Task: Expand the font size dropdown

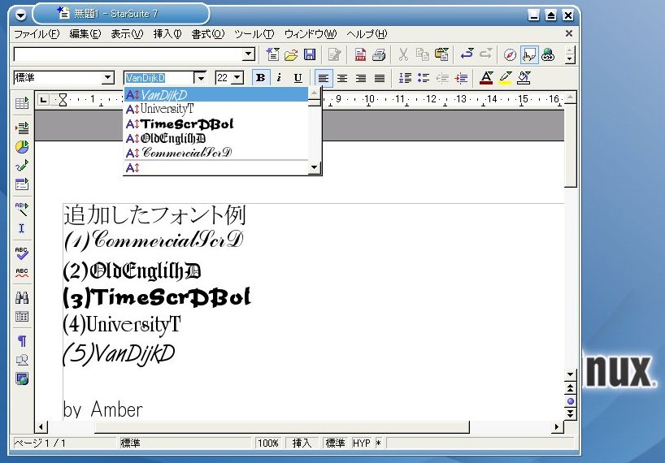Action: (x=237, y=78)
